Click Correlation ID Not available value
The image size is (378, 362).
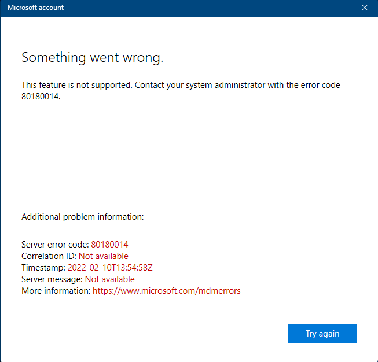tap(104, 256)
